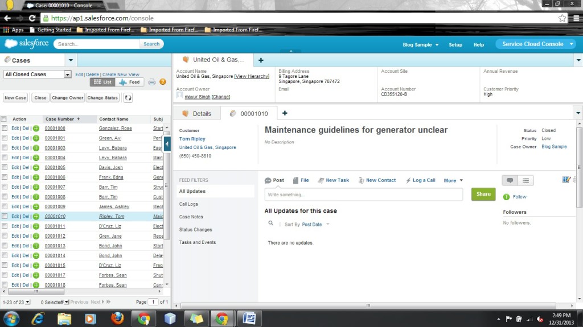
Task: Click the Salesforce search box
Action: click(x=97, y=44)
